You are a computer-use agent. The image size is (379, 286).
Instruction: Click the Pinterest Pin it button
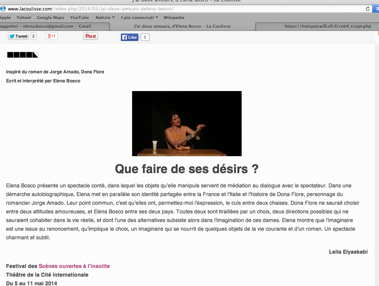click(90, 36)
